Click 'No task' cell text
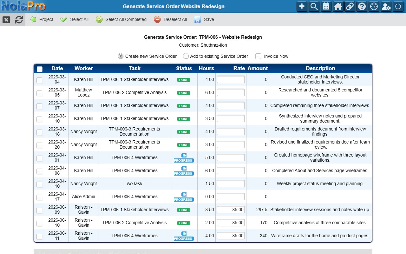 [134, 184]
